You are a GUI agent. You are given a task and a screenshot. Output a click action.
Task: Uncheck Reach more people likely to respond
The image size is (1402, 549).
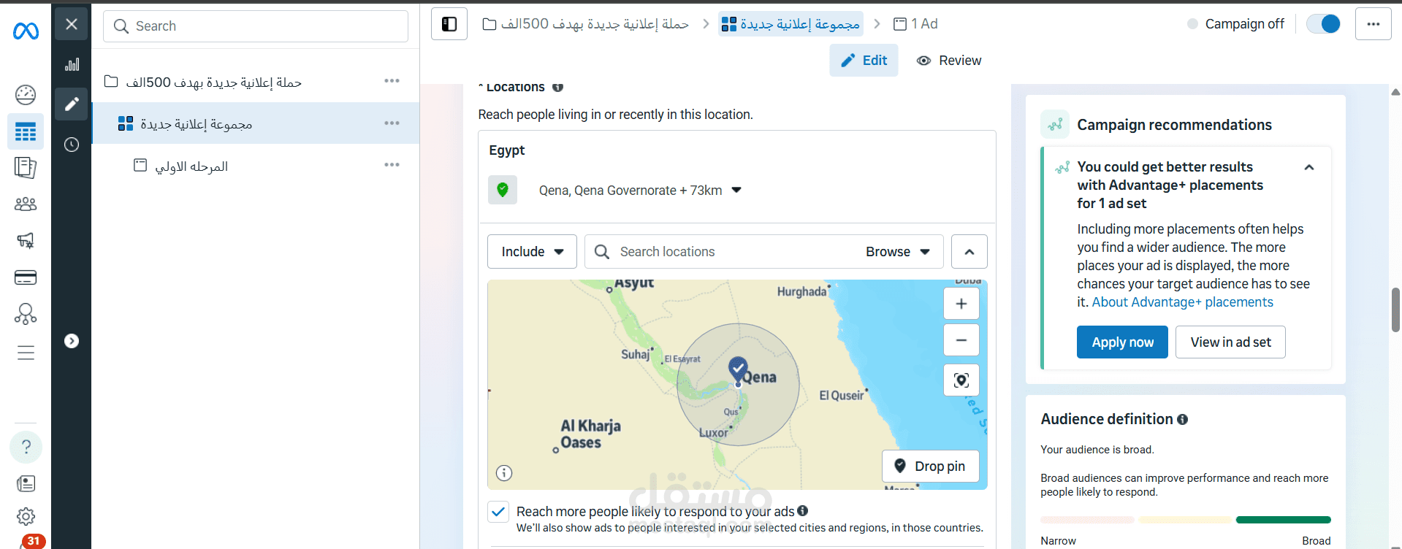498,511
